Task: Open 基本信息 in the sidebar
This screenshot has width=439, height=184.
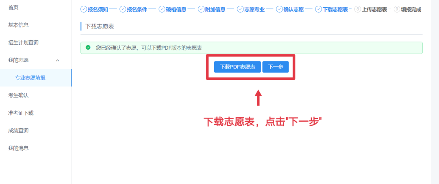Action: click(18, 25)
